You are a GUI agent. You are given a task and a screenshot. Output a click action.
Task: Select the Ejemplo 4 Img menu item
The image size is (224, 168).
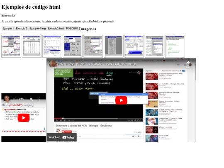38,29
